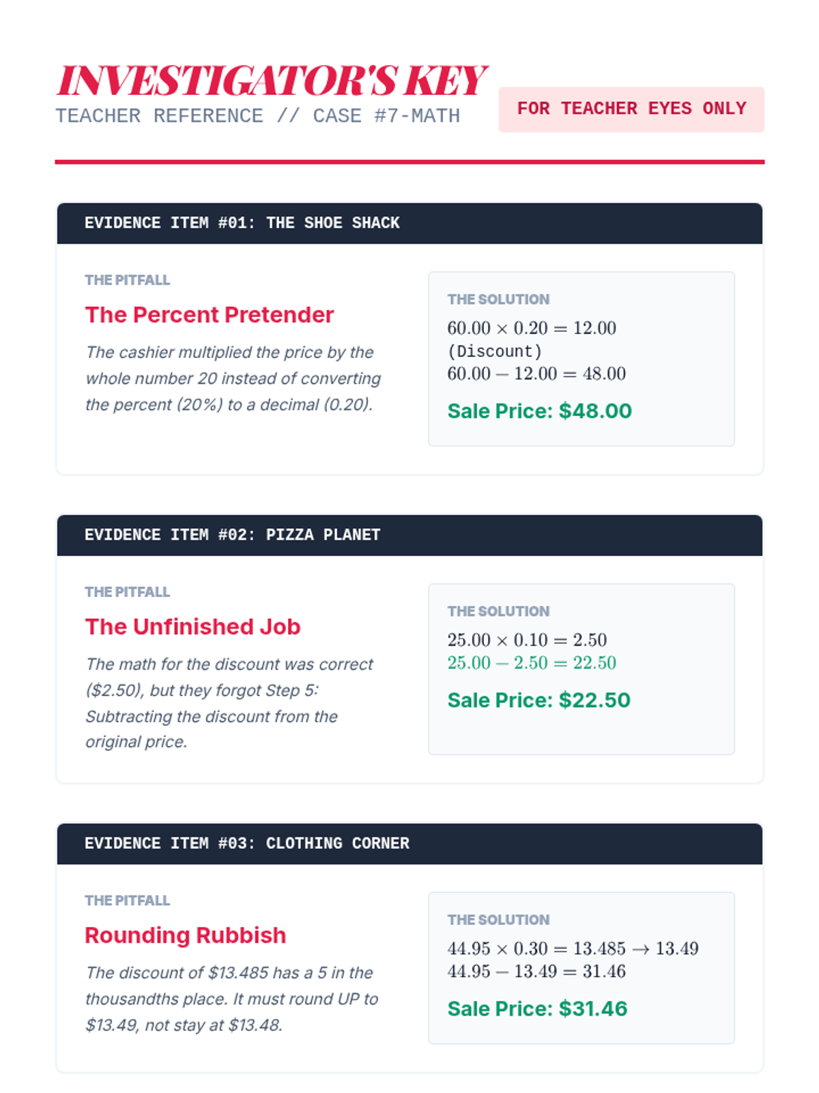The width and height of the screenshot is (819, 1093).
Task: Click the 44.95 × 0.30 rounding equation
Action: (x=573, y=948)
